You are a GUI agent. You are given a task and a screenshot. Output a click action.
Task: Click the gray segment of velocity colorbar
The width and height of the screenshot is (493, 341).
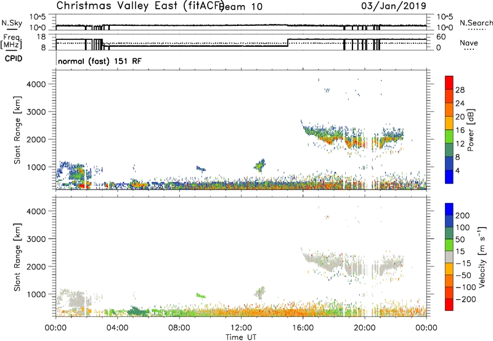tap(449, 257)
